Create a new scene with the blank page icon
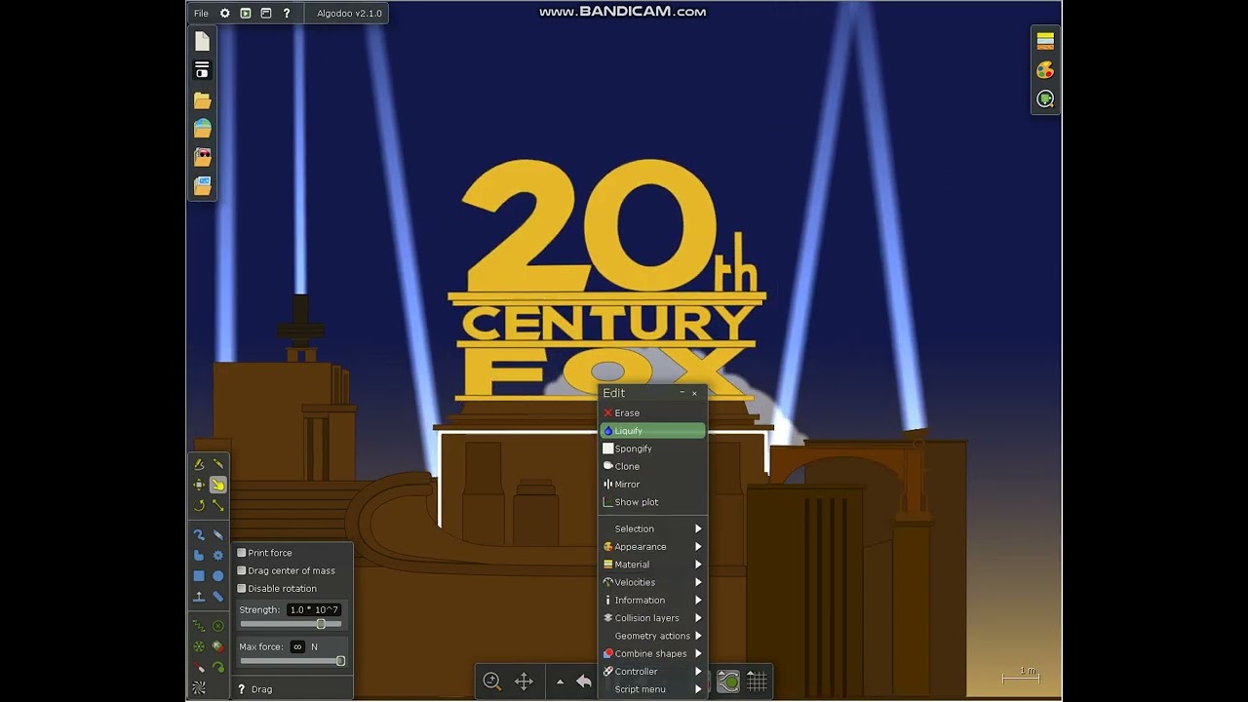 coord(202,41)
